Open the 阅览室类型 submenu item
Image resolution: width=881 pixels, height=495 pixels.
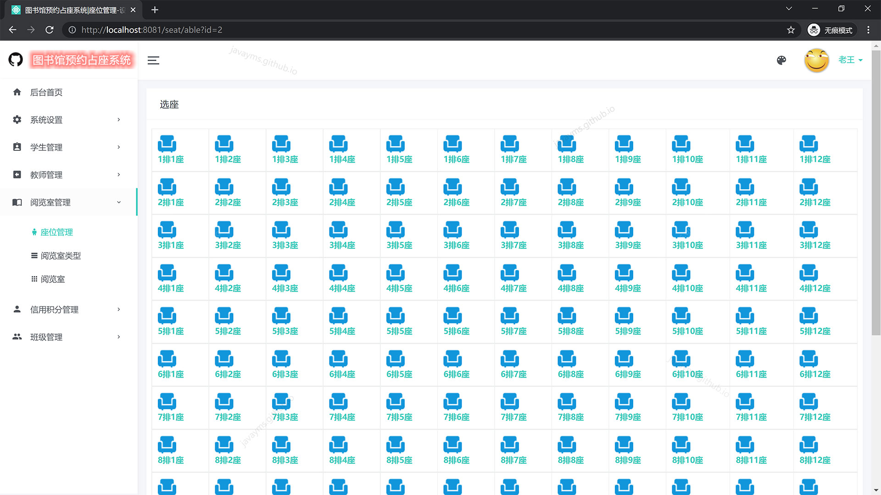pyautogui.click(x=60, y=256)
